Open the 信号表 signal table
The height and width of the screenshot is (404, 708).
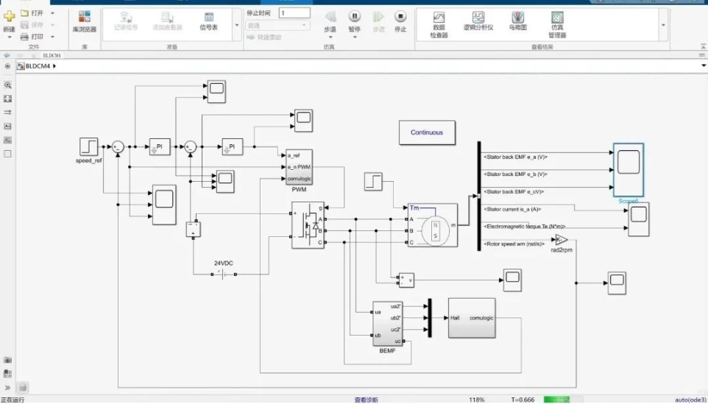click(208, 21)
